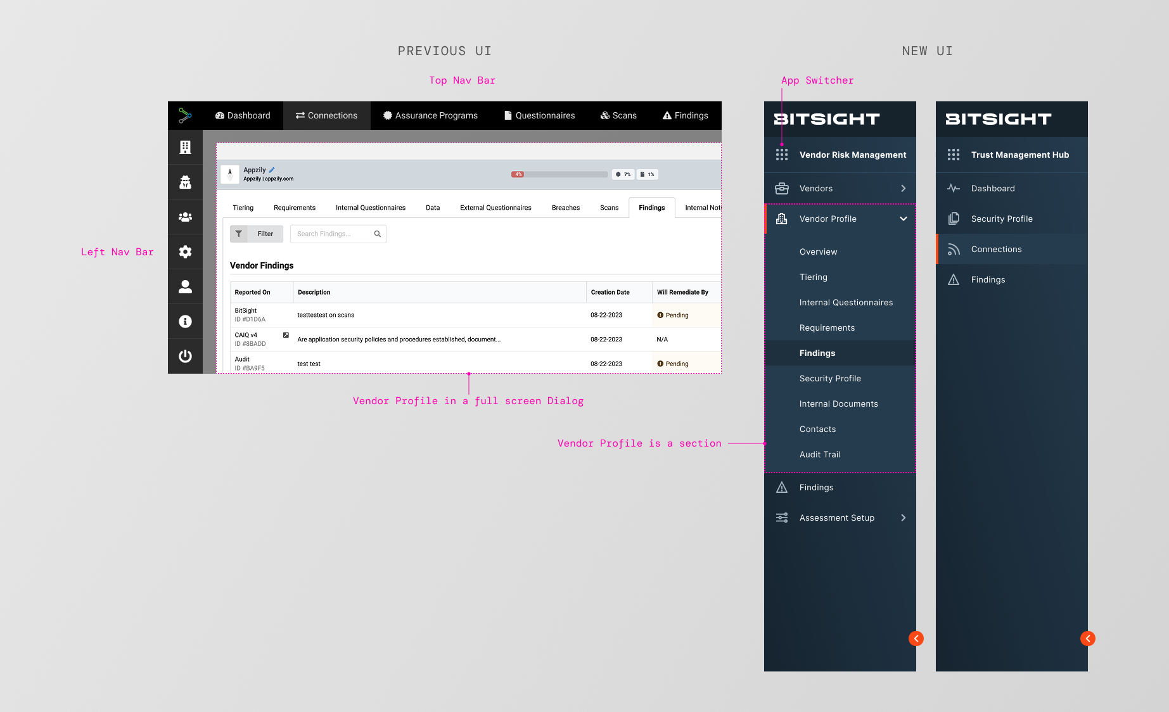Click the external link icon beside CAIQ v4

[286, 335]
